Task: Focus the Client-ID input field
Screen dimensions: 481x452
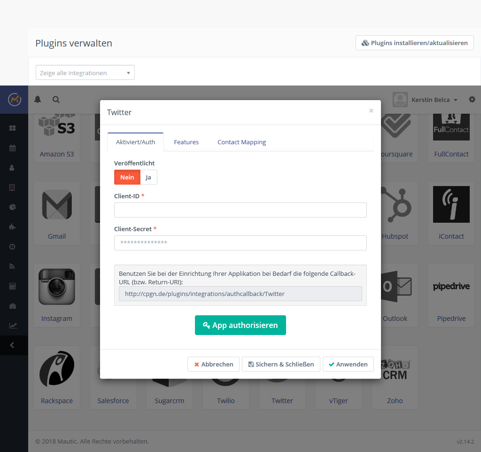Action: pyautogui.click(x=240, y=210)
